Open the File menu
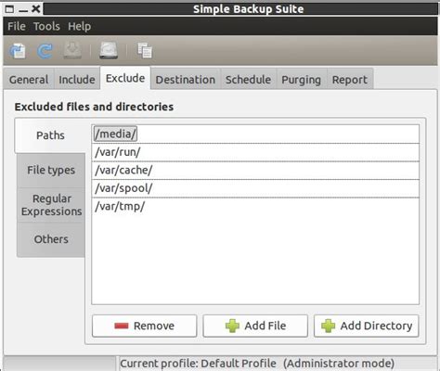 click(17, 26)
